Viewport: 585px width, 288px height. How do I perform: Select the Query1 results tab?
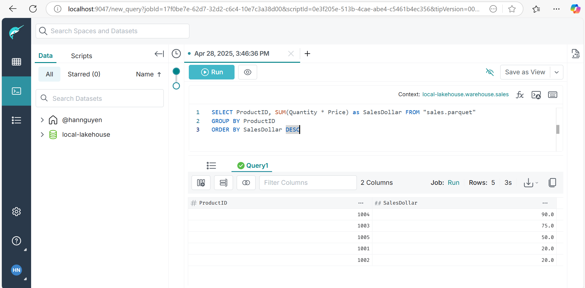pyautogui.click(x=253, y=166)
